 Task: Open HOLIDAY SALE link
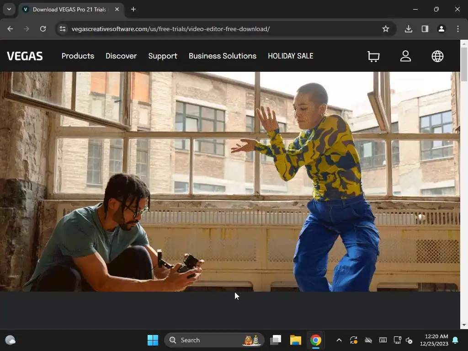(290, 56)
